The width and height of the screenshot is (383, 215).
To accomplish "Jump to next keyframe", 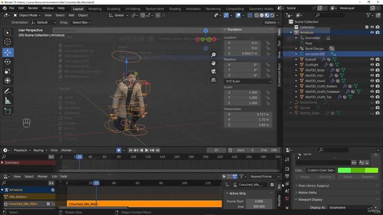I will click(x=152, y=150).
